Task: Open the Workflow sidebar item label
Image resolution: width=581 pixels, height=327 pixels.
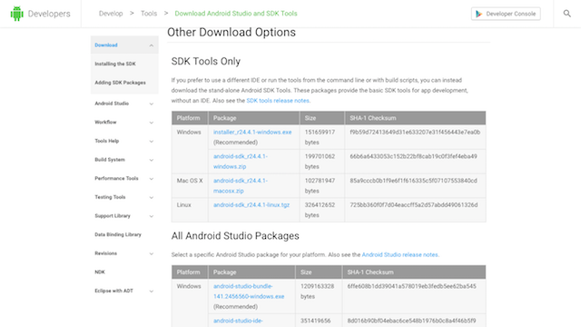Action: [x=105, y=122]
